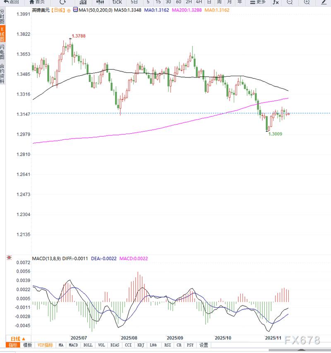The image size is (331, 353).
Task: Click the 1.3009 low price marker
Action: point(276,134)
